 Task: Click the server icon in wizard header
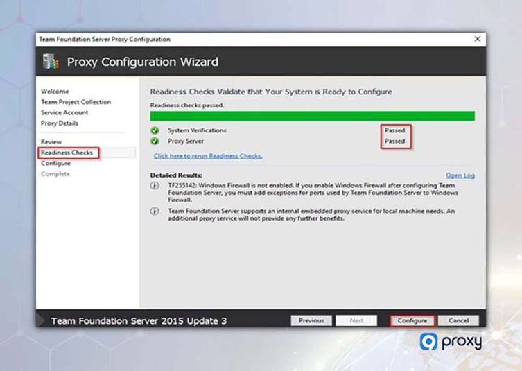51,62
